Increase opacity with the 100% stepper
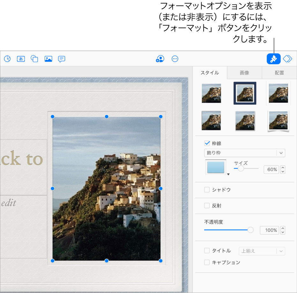 pos(283,228)
